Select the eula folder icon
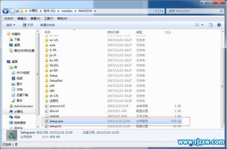Screen dimensions: 227x149 pos(47,45)
